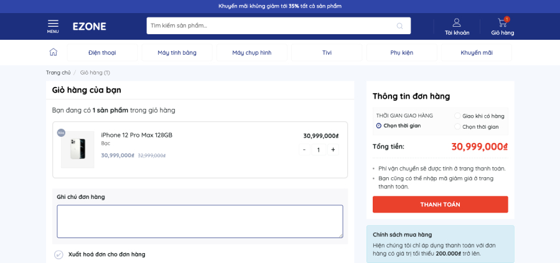Open the Máy chụp hình category
Viewport: 560px width, 263px height.
tap(252, 52)
